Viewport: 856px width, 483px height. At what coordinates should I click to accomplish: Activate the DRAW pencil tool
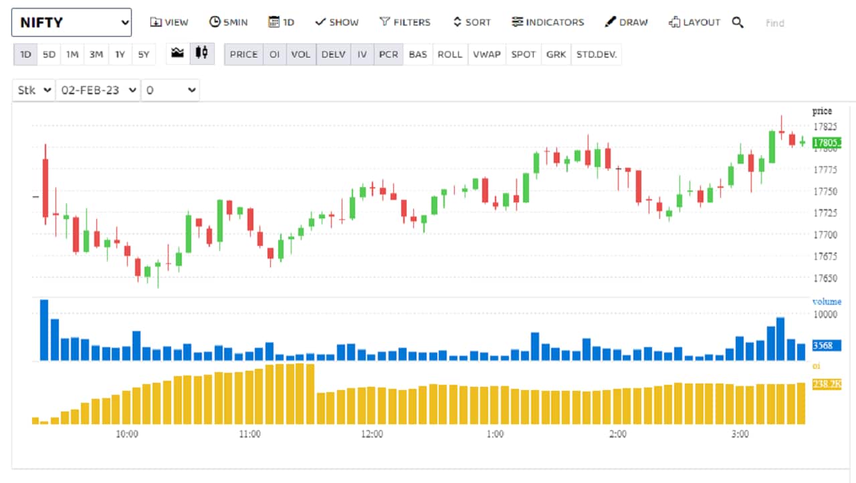(626, 23)
